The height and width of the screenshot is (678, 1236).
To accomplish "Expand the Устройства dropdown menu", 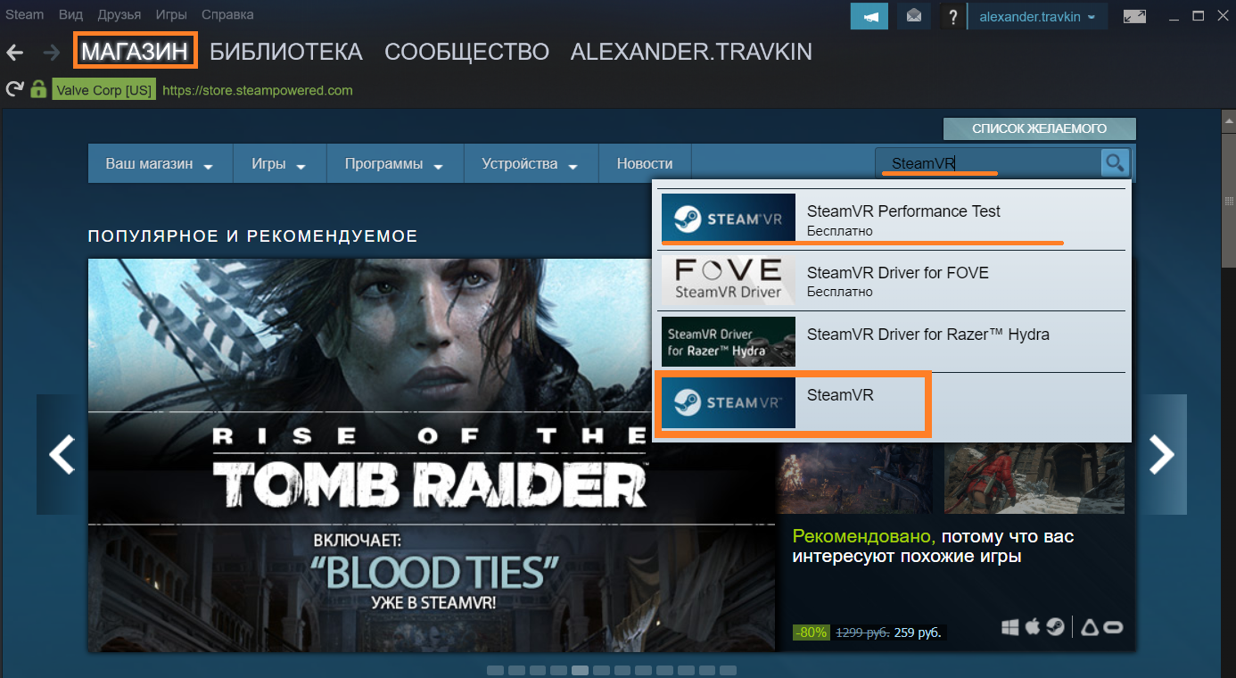I will point(530,164).
